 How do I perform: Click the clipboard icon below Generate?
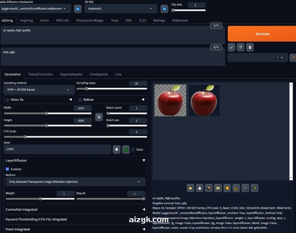tap(249, 47)
